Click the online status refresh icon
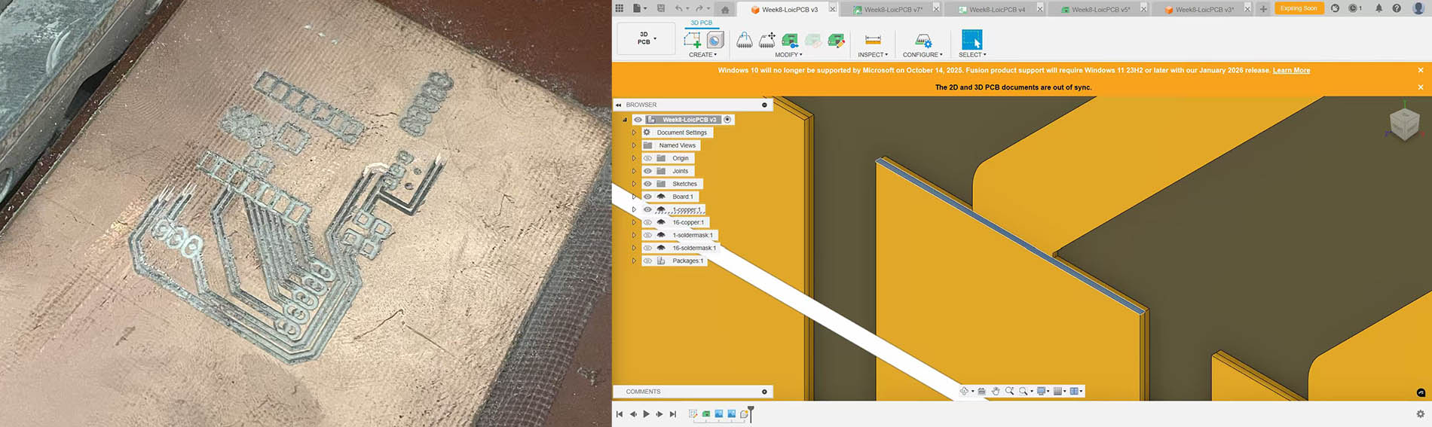The height and width of the screenshot is (427, 1432). click(1335, 8)
